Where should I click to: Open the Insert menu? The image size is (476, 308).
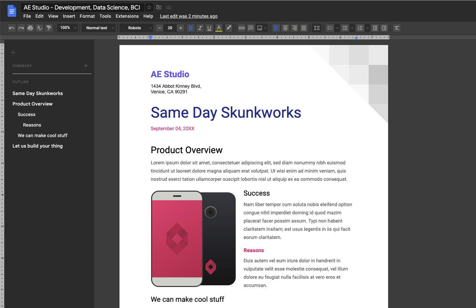click(69, 16)
